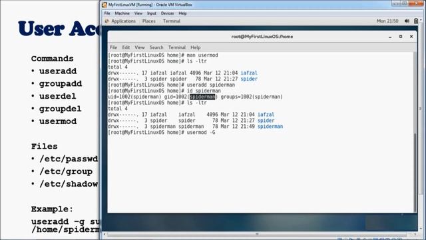Click the VirtualBox horizontal scrollbar at bottom

pyautogui.click(x=257, y=234)
